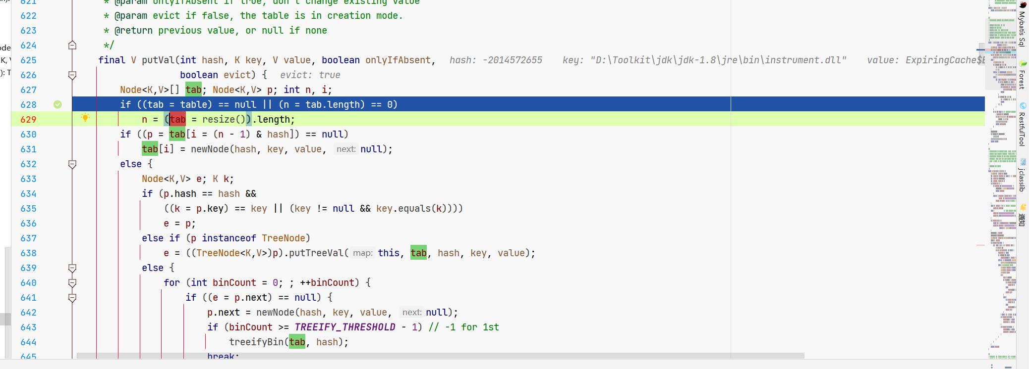This screenshot has width=1029, height=369.
Task: Click the inline debug value 'hash: -2014572655'
Action: 496,60
